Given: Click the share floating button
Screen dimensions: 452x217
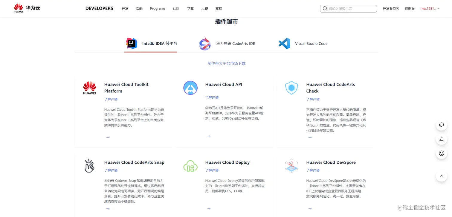Looking at the screenshot, I should click(x=442, y=139).
